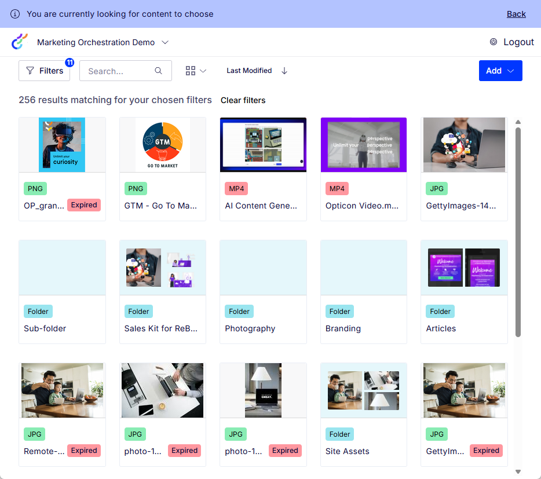Open the Add dropdown button
Viewport: 541px width, 479px height.
(500, 71)
